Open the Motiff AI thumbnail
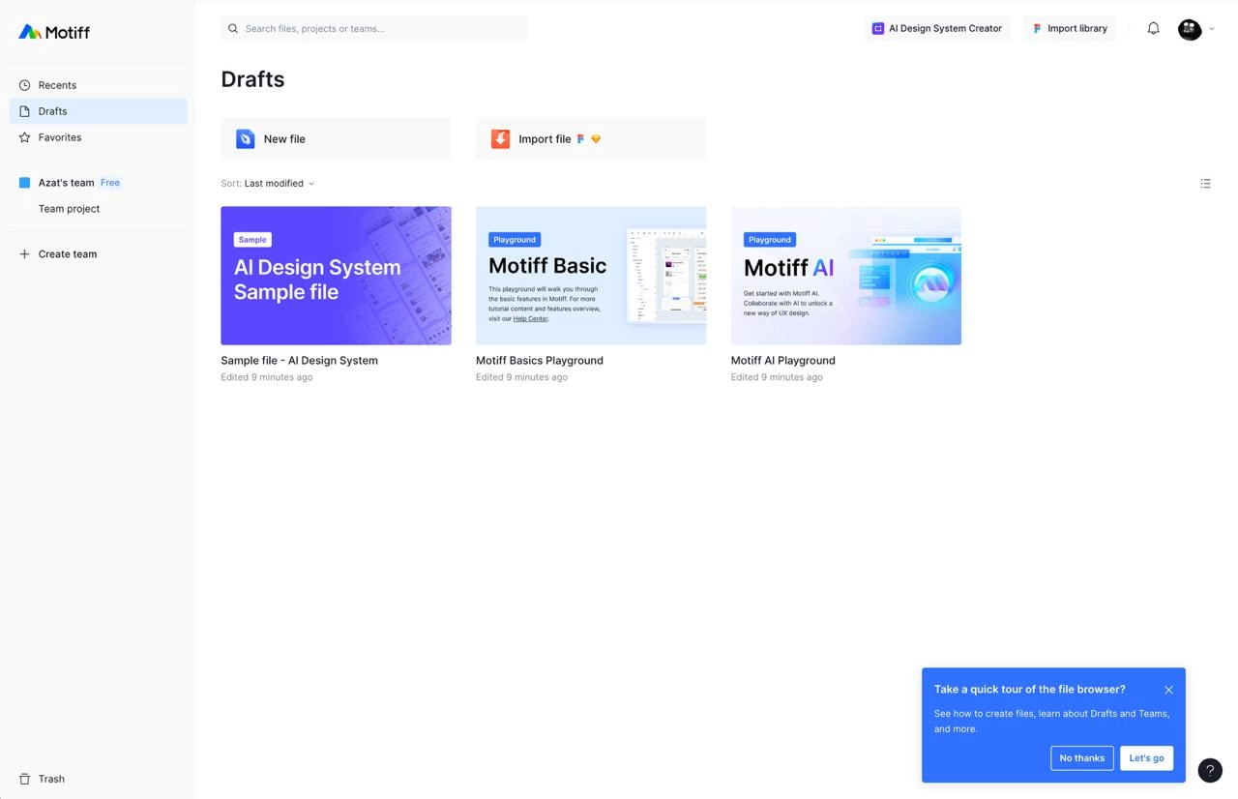The height and width of the screenshot is (799, 1238). (x=846, y=276)
